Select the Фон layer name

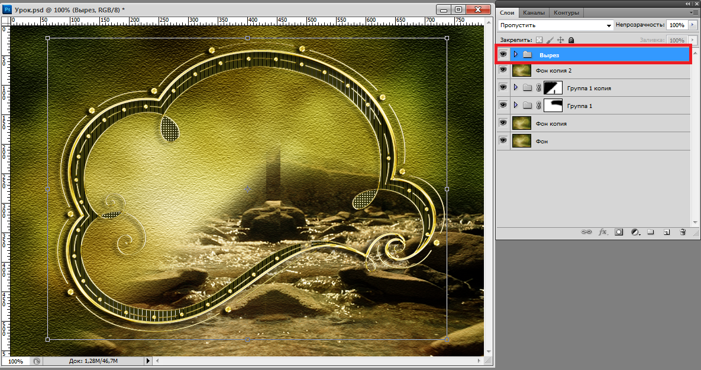(x=541, y=141)
